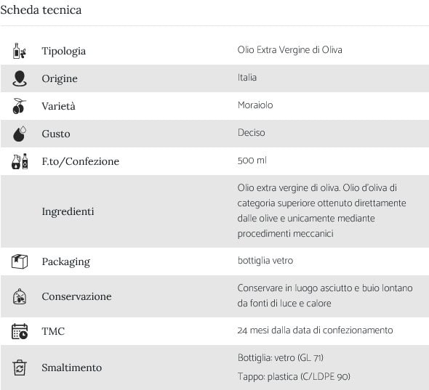Click the box Packaging icon
This screenshot has width=429, height=390.
[x=20, y=261]
